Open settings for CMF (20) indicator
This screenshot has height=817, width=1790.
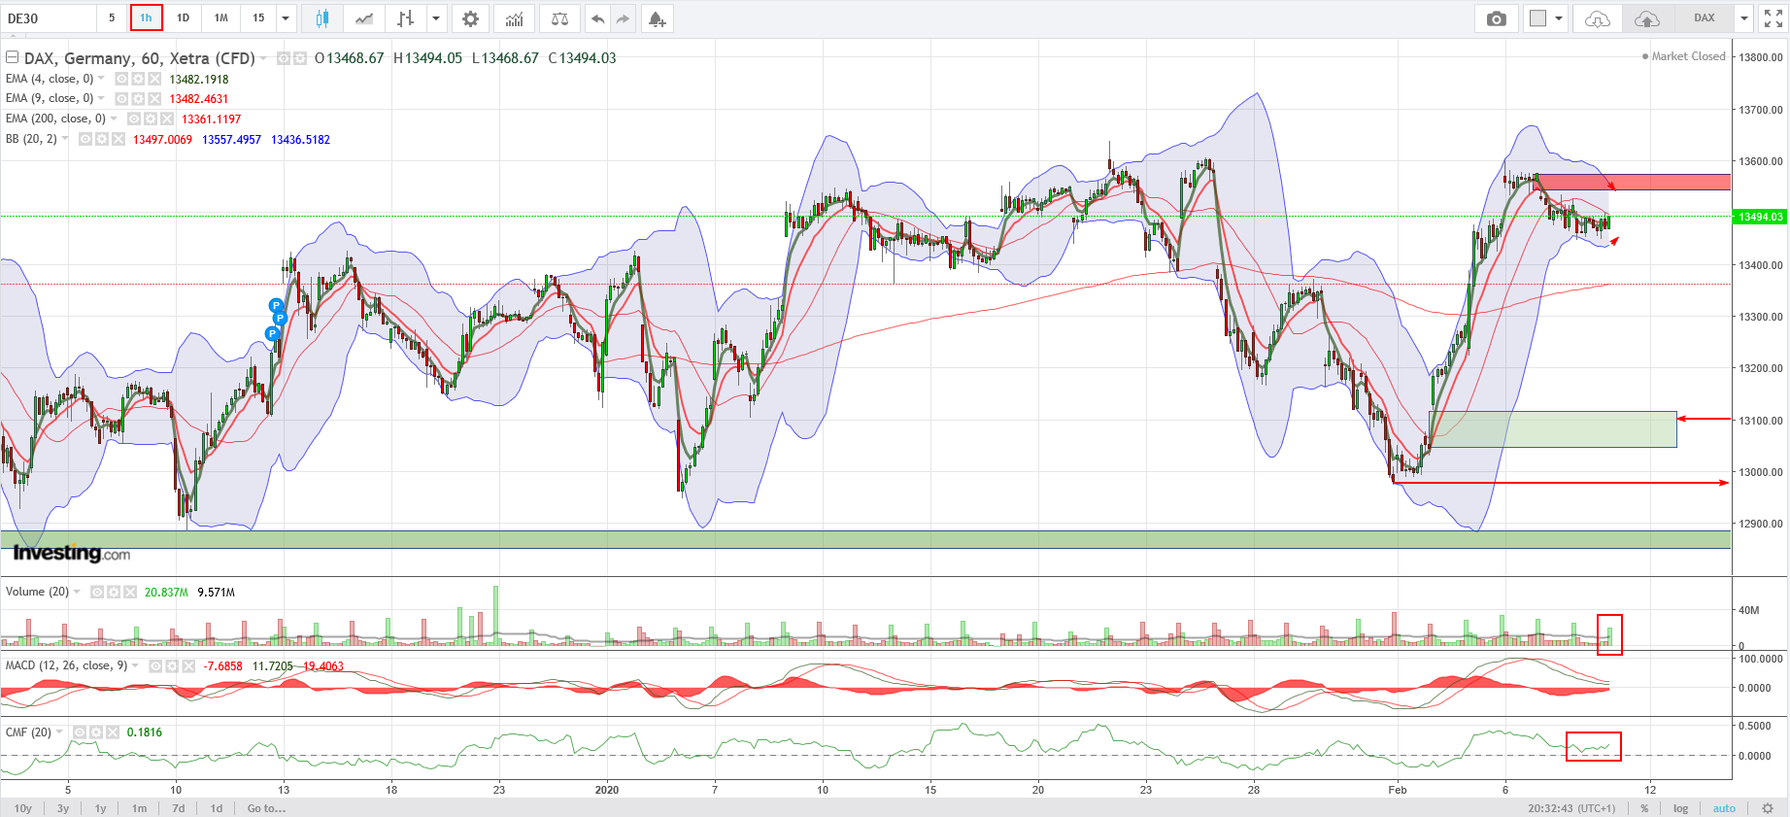96,732
